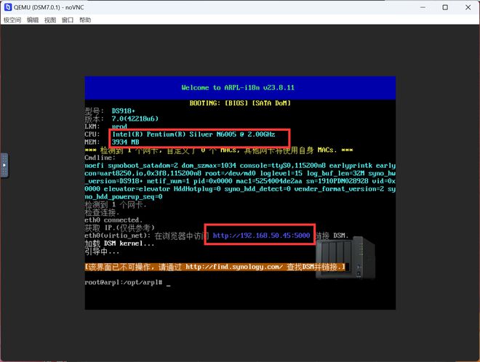
Task: Click the http://192.168.50.45:5000 URL
Action: click(261, 236)
